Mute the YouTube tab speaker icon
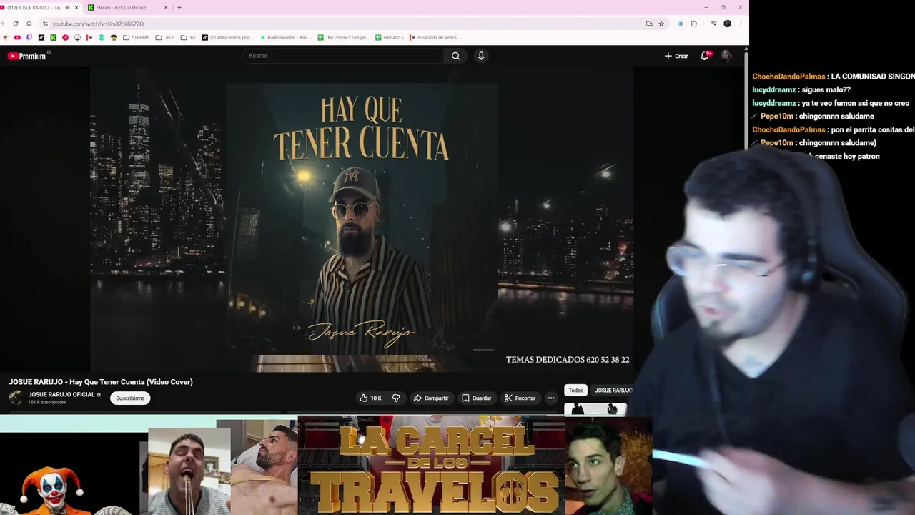 pos(67,7)
